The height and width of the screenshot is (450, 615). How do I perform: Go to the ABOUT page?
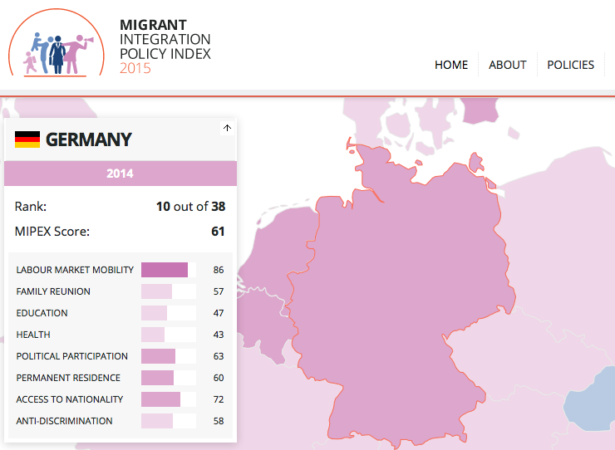pyautogui.click(x=507, y=65)
